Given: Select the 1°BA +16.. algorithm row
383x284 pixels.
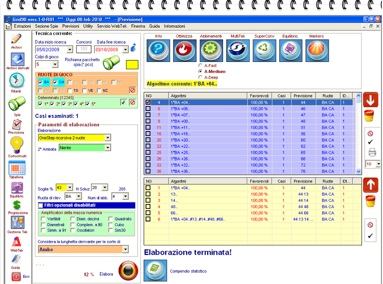Looking at the screenshot, I should 250,134.
